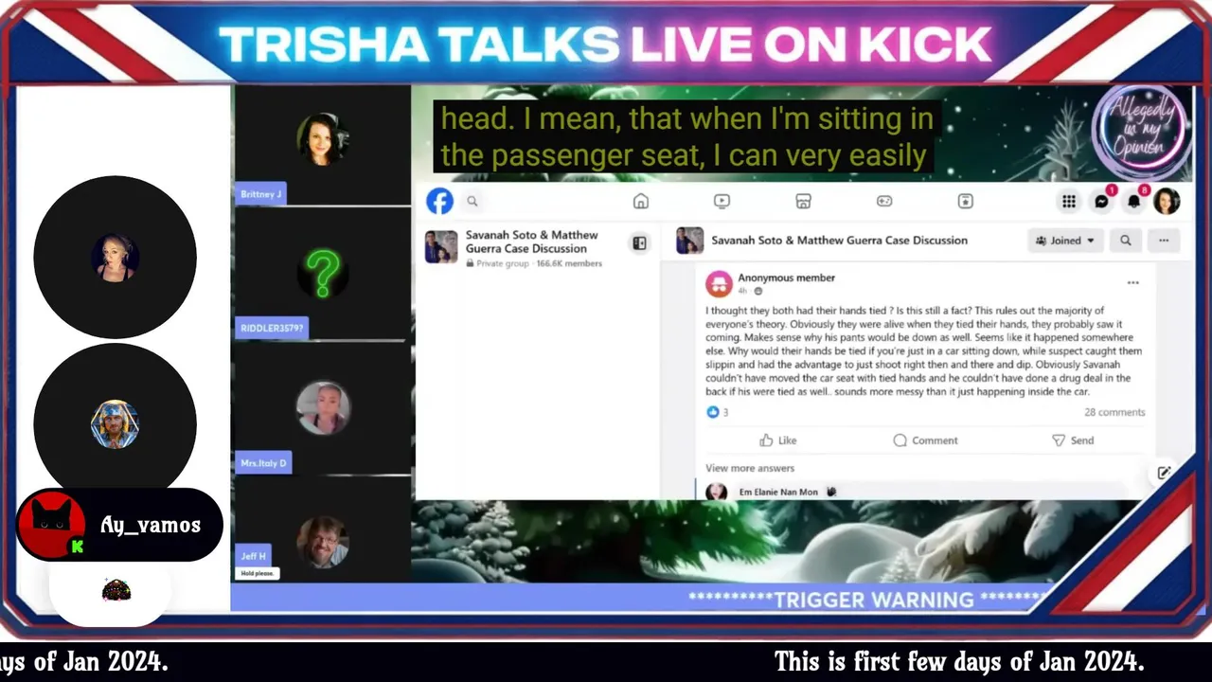Open the Facebook apps grid menu

point(1069,201)
